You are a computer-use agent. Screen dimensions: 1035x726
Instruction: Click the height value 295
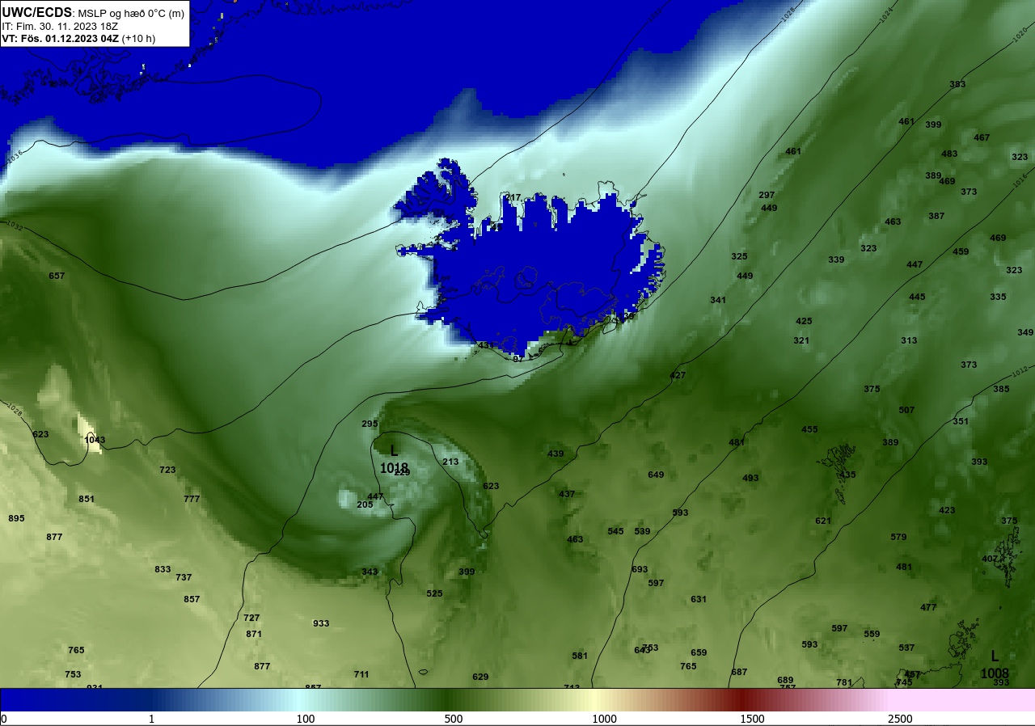click(370, 424)
